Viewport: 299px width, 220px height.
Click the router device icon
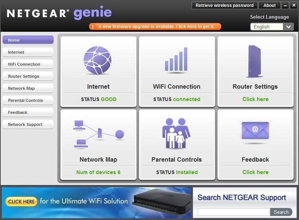click(254, 61)
